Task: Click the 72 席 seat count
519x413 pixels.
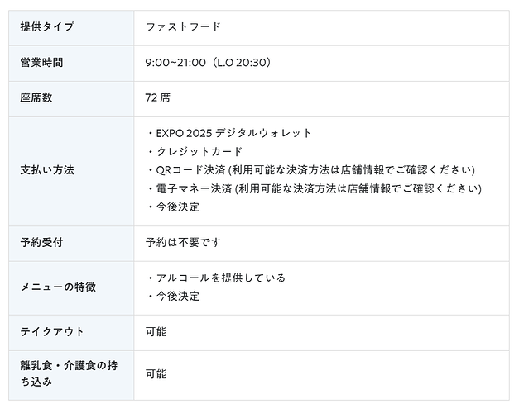Action: click(x=158, y=97)
